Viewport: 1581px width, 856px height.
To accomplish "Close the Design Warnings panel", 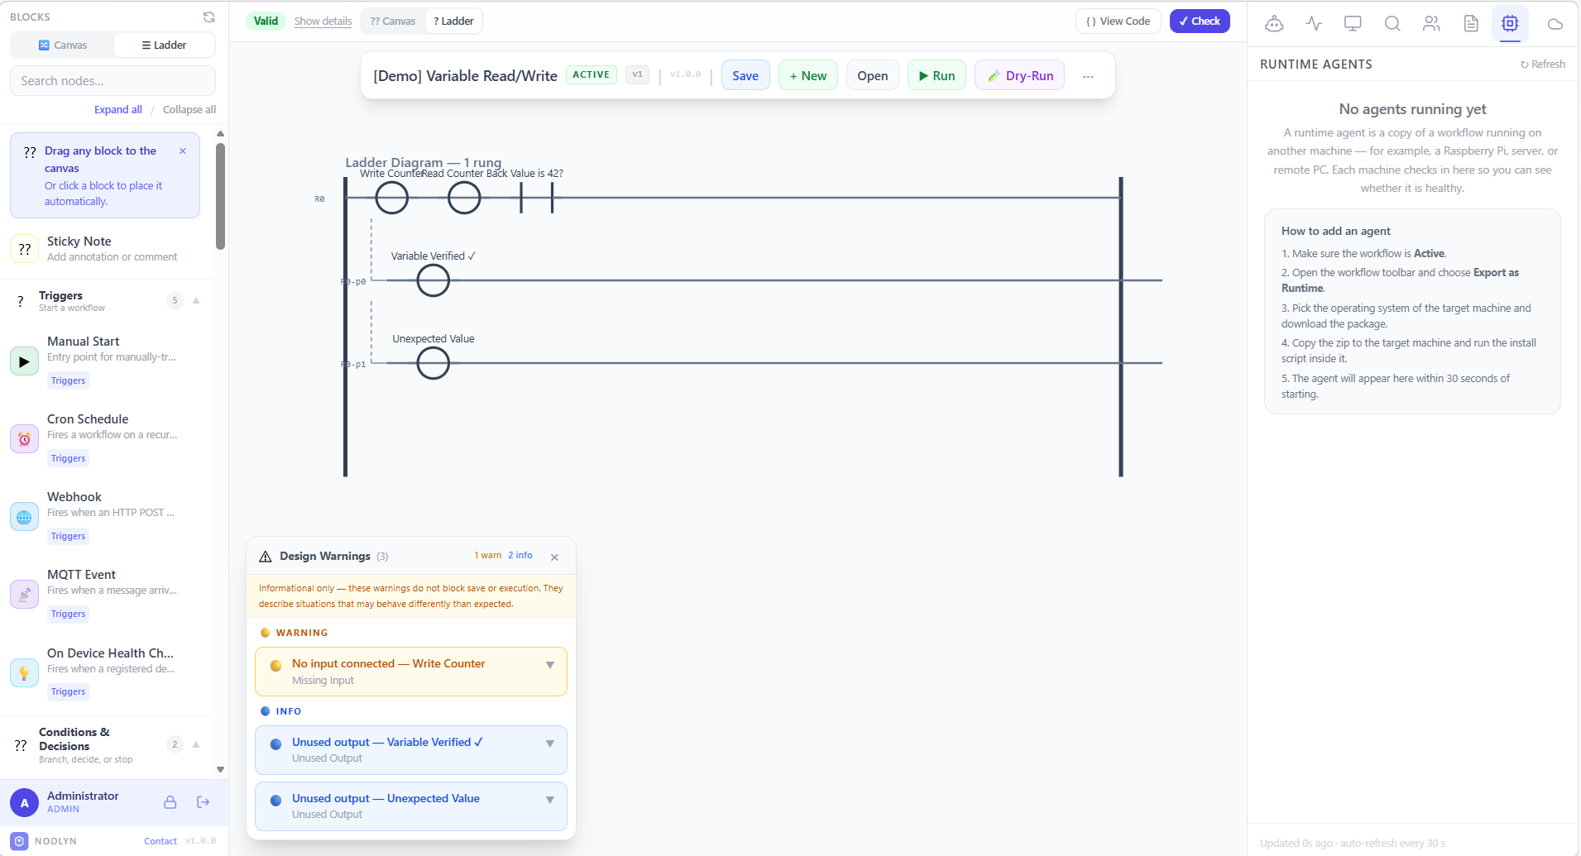I will pyautogui.click(x=554, y=557).
